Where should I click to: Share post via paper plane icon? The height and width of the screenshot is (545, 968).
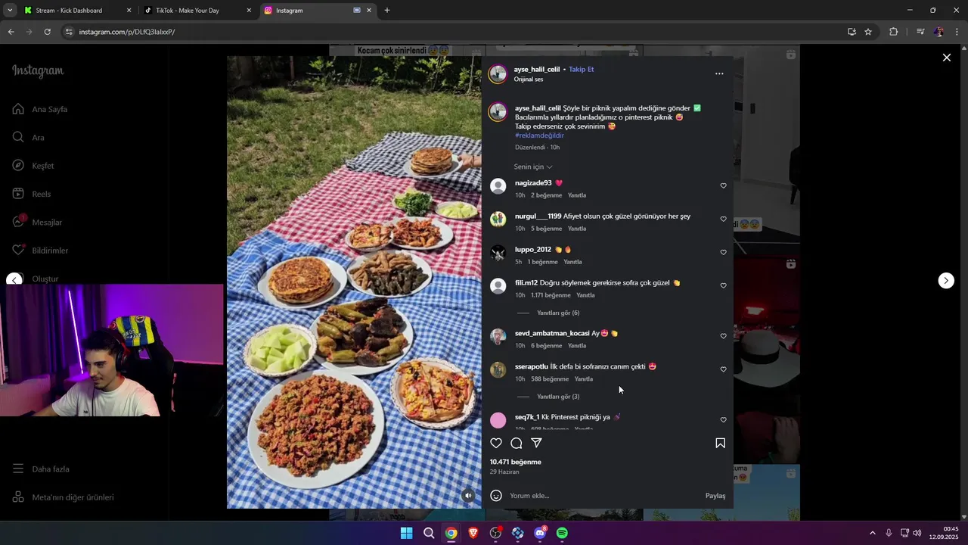(536, 443)
